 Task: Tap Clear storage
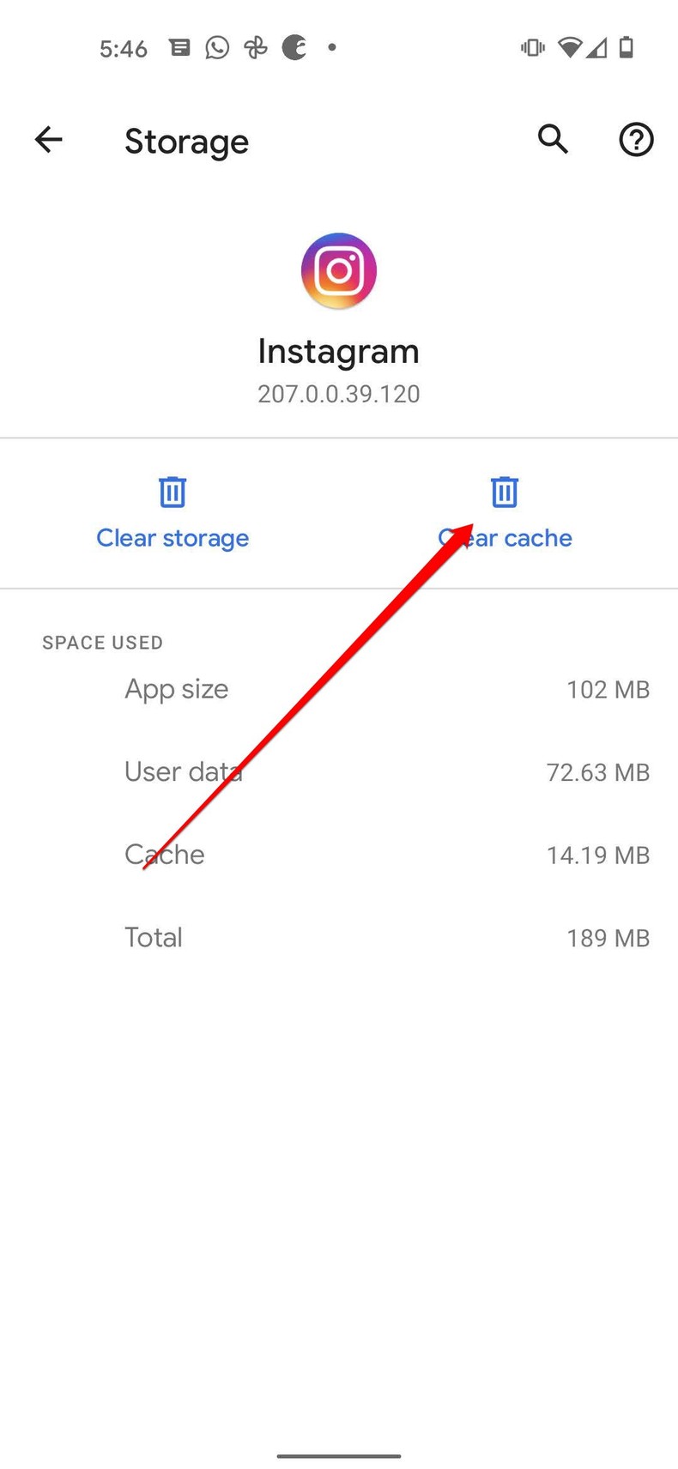coord(172,537)
